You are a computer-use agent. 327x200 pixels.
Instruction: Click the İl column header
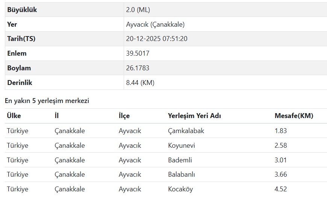click(57, 116)
